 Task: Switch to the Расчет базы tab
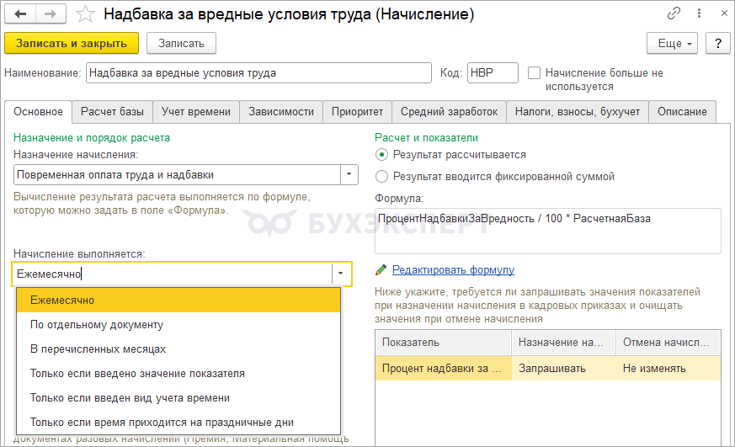click(112, 111)
